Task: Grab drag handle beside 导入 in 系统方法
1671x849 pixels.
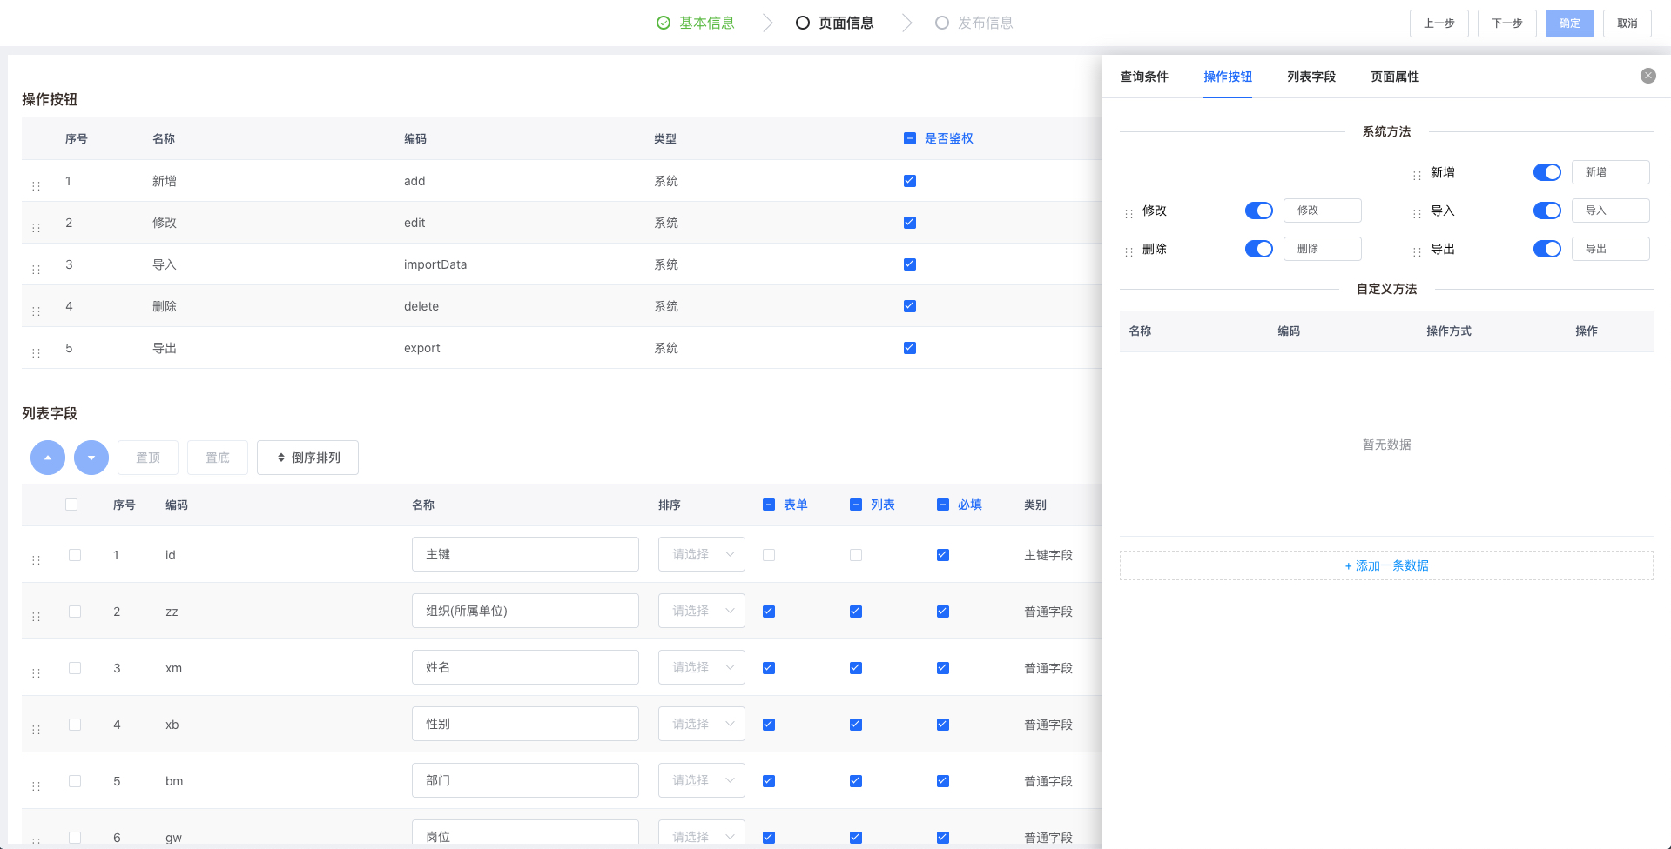Action: pos(1417,214)
